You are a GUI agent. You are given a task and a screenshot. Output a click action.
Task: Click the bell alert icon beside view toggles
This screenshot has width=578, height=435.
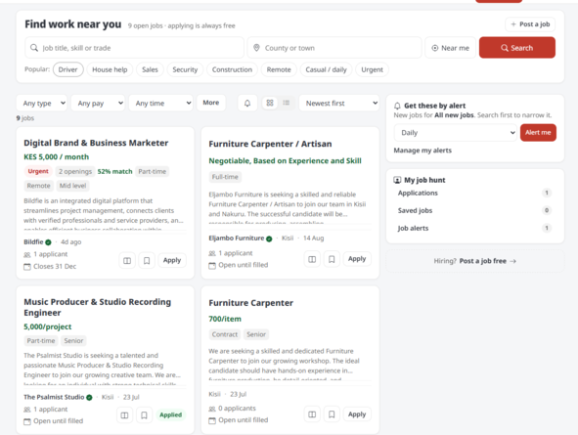[x=247, y=104]
